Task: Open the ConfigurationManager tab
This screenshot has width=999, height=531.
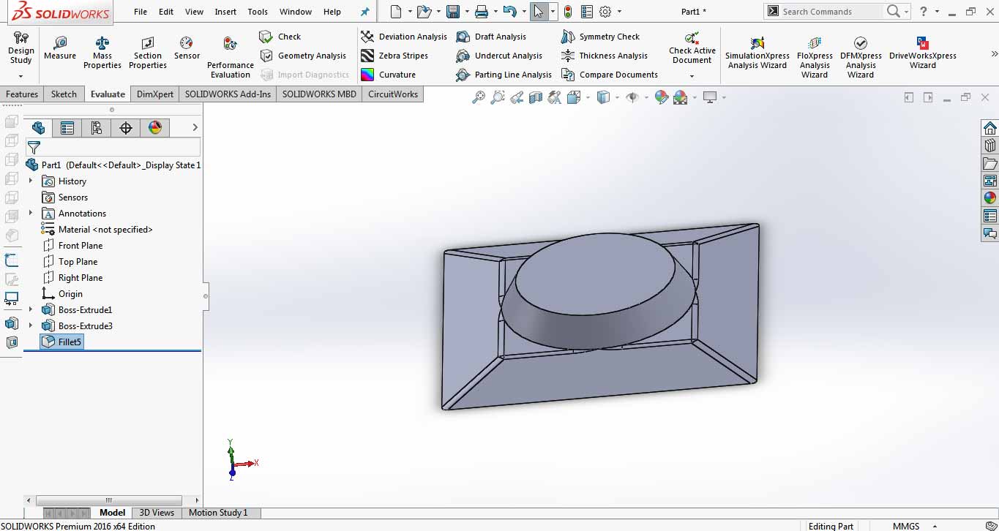Action: [x=97, y=128]
